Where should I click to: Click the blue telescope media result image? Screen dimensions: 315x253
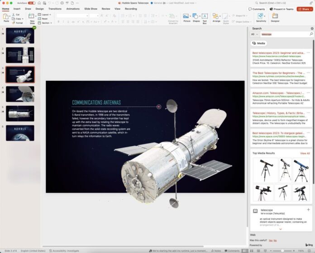pyautogui.click(x=301, y=170)
